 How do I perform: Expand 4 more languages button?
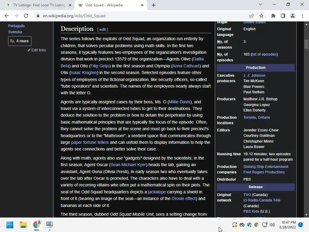(x=20, y=41)
